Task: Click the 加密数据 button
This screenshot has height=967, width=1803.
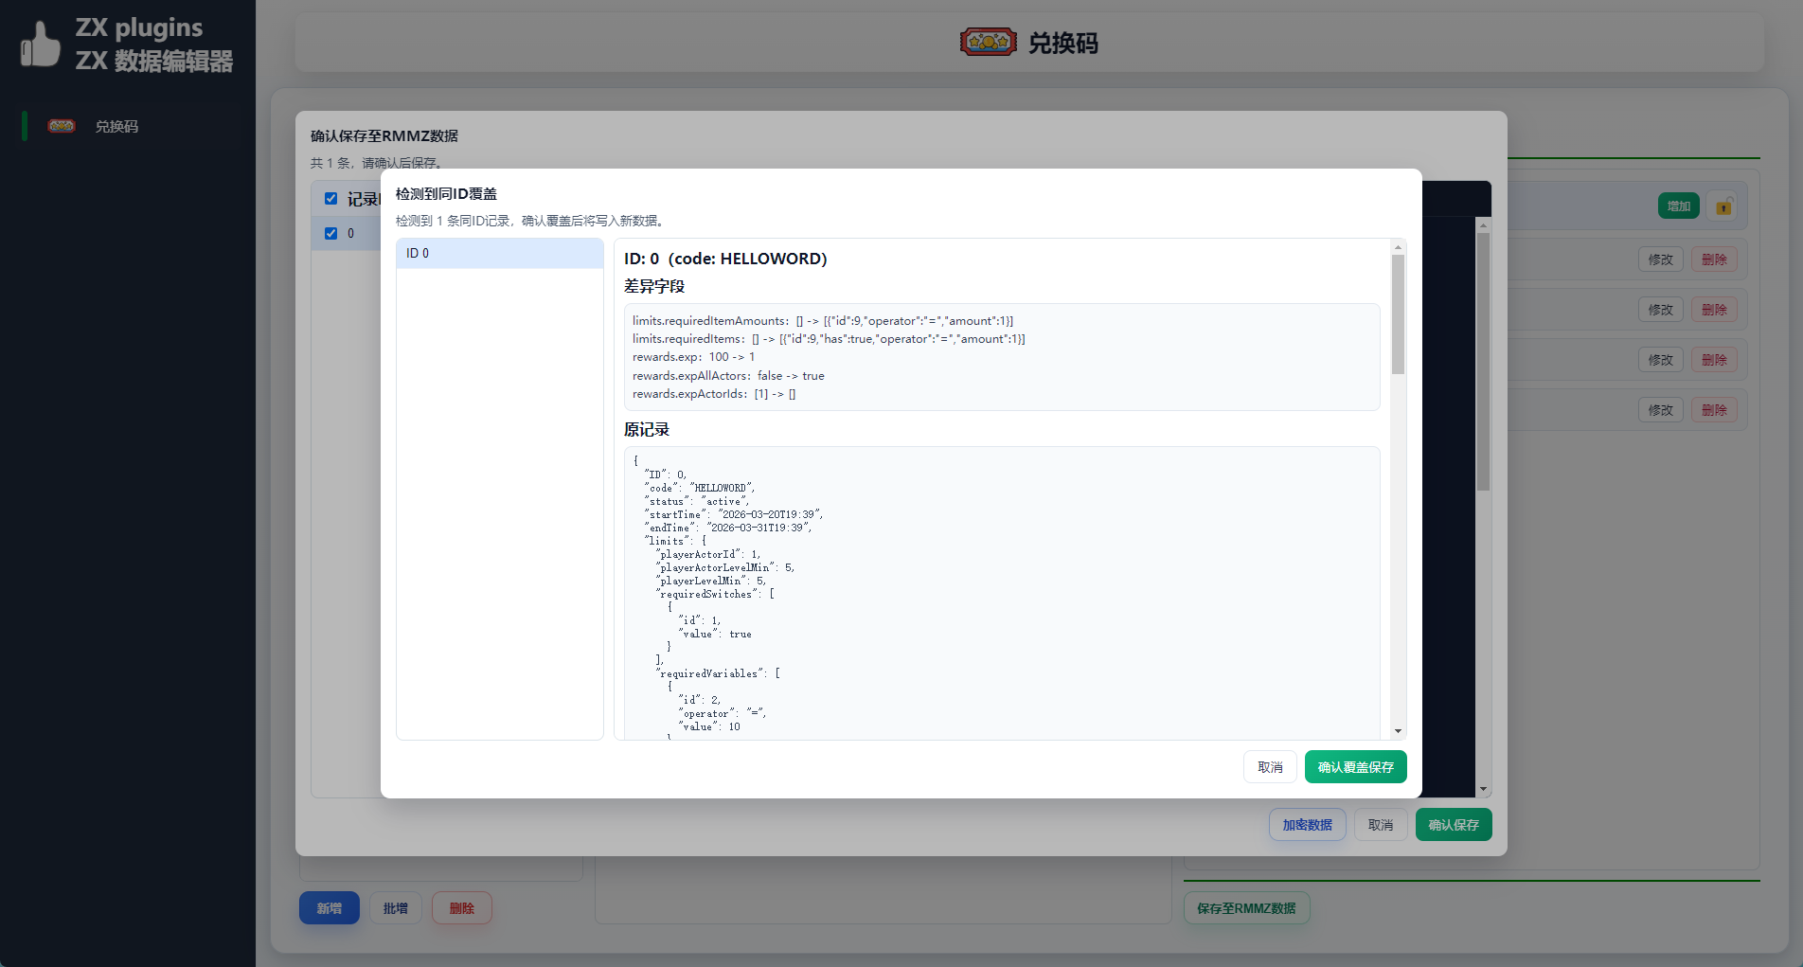Action: [1307, 825]
